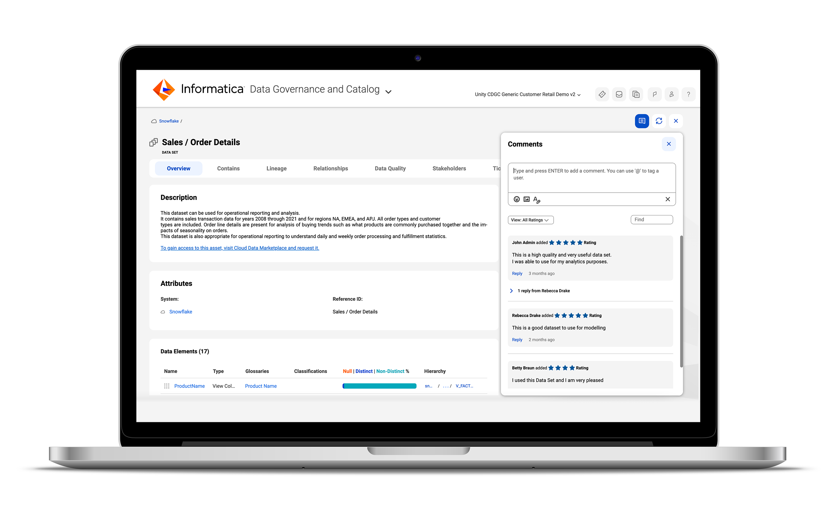Click the refresh/sync icon near comments panel
This screenshot has width=840, height=513.
[659, 121]
